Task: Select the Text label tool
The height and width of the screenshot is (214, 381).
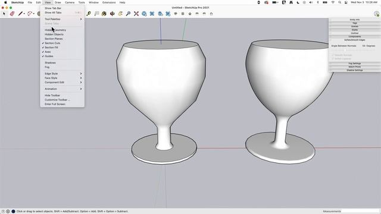Action: [96, 14]
